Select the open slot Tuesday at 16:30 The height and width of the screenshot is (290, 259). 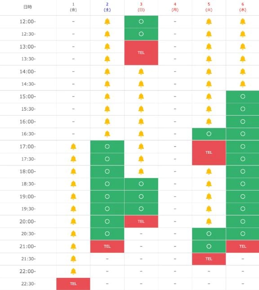(209, 134)
